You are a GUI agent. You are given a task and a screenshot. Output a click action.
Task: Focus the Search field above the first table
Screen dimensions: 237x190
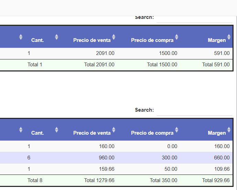tap(194, 19)
